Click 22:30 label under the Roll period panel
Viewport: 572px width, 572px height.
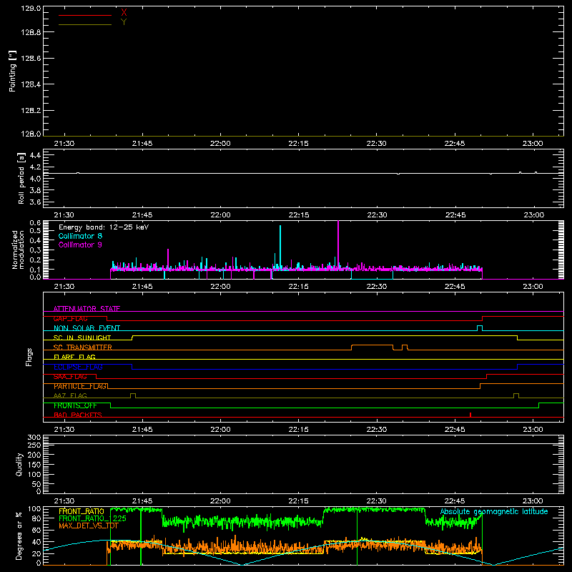coord(377,215)
